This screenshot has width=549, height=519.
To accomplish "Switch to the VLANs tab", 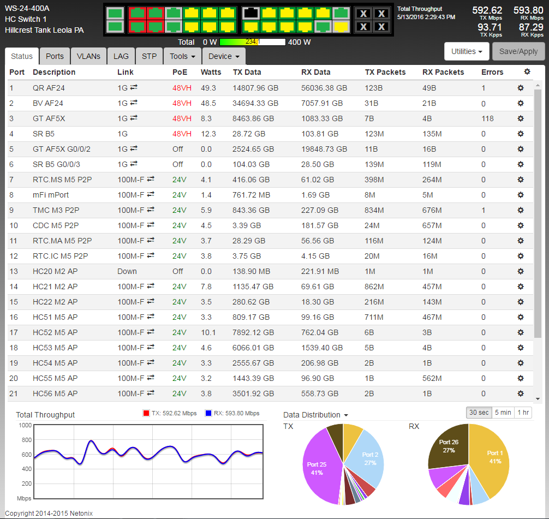I will pos(88,56).
